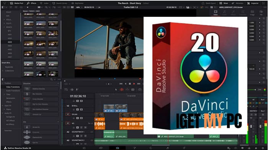Select the arrow selection tool
This screenshot has width=268, height=150.
point(116,89)
